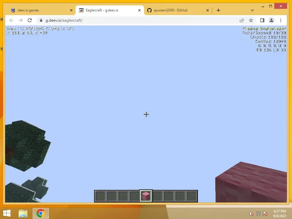Select the pink wool hotbar slot
292x219 pixels.
(146, 196)
